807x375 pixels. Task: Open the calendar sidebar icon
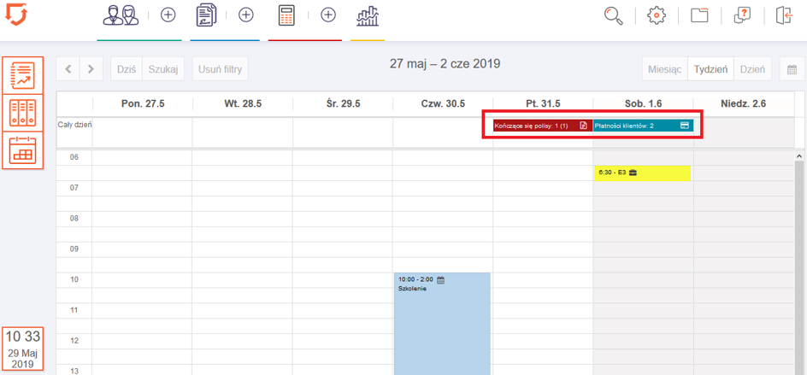point(21,150)
